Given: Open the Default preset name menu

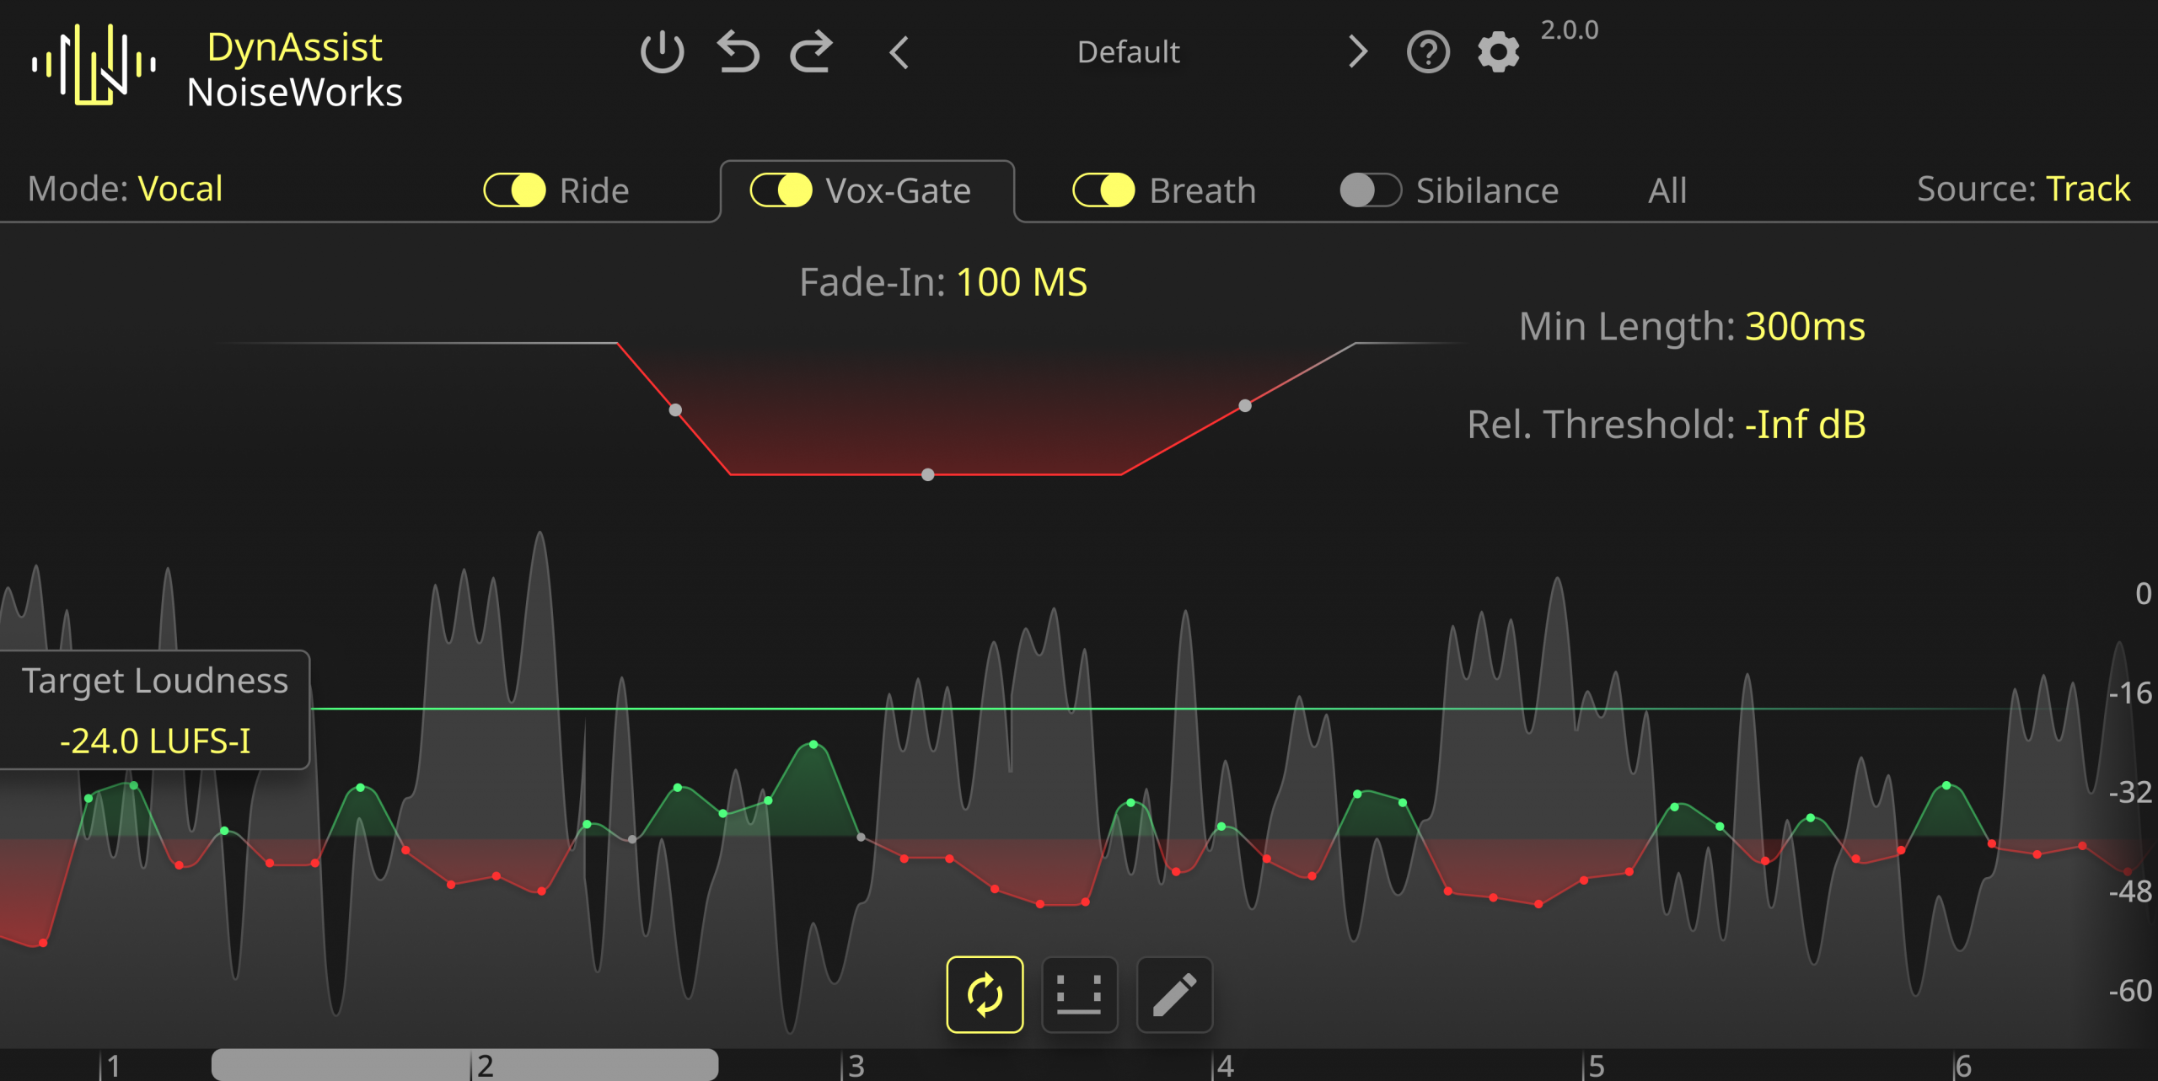Looking at the screenshot, I should (1128, 52).
